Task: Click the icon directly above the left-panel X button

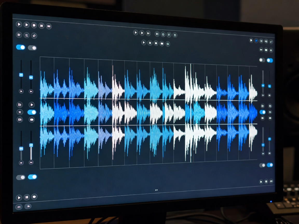Action: point(20,104)
